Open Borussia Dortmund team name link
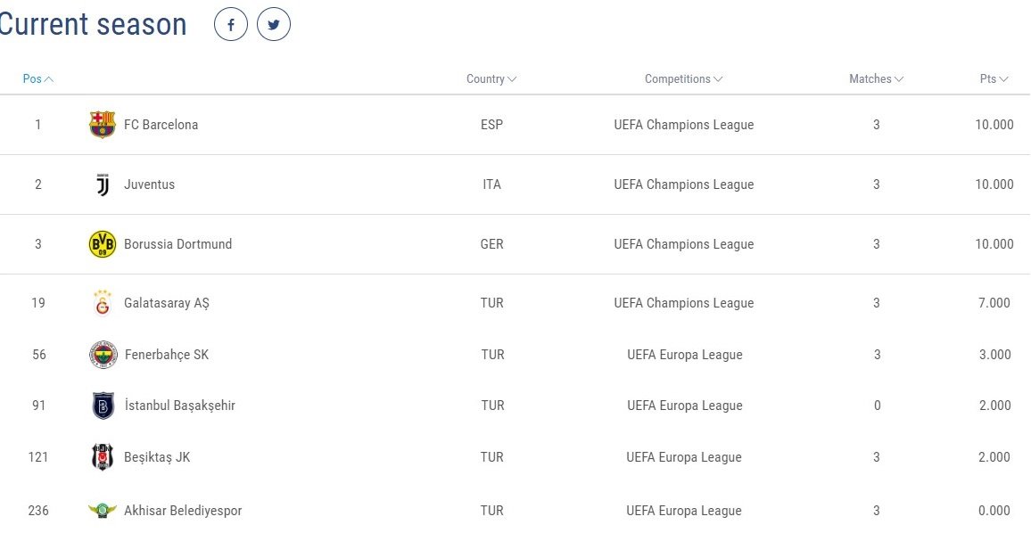 click(x=177, y=244)
